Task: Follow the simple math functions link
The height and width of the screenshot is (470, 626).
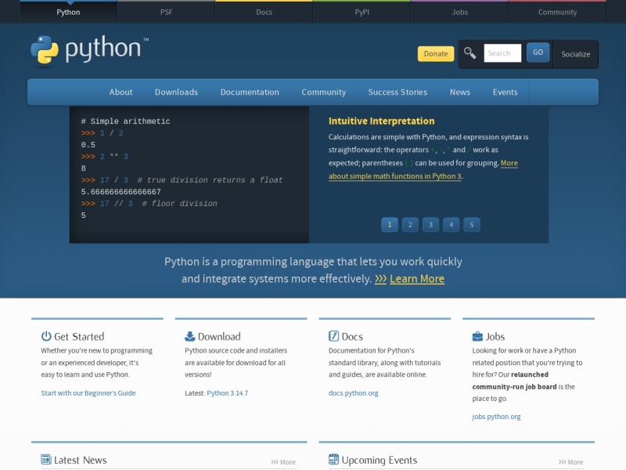Action: [395, 176]
